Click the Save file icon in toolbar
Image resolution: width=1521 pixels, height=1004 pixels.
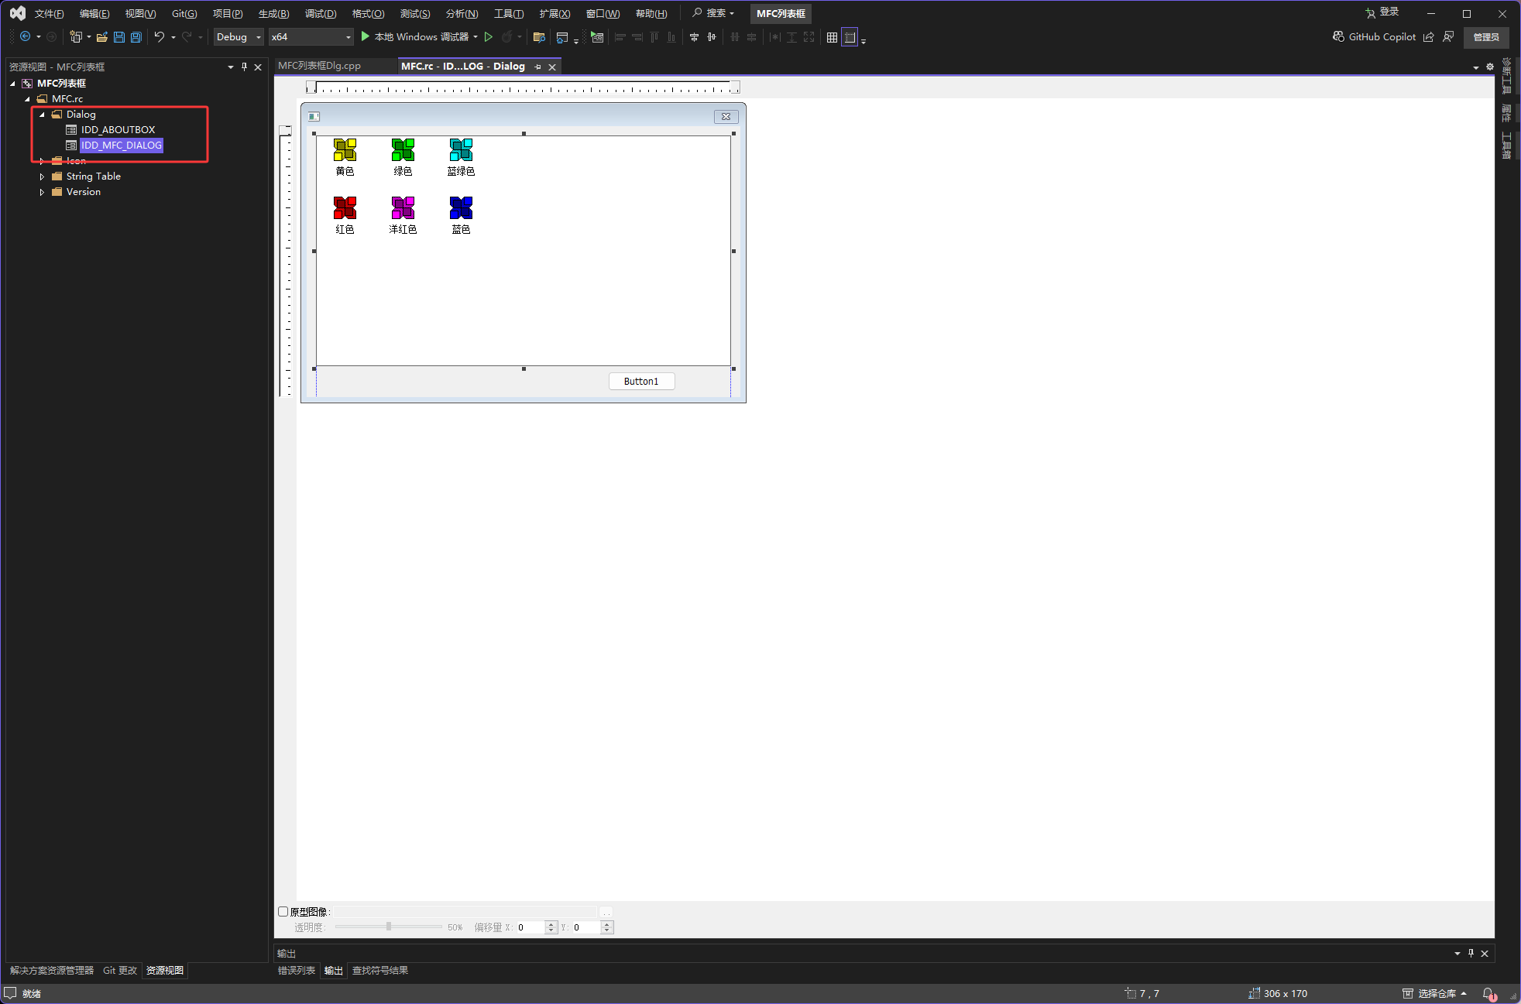click(118, 37)
